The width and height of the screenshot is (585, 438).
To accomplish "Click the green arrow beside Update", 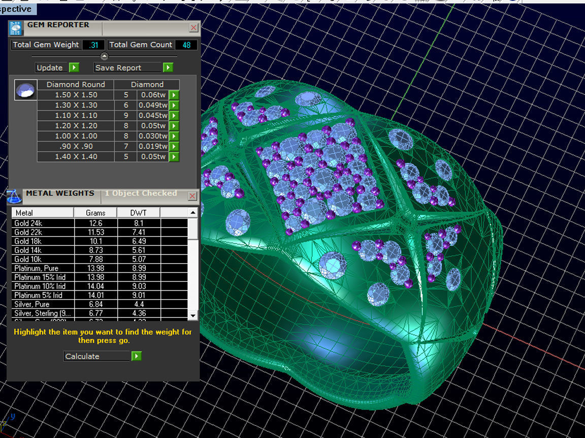I will [74, 67].
